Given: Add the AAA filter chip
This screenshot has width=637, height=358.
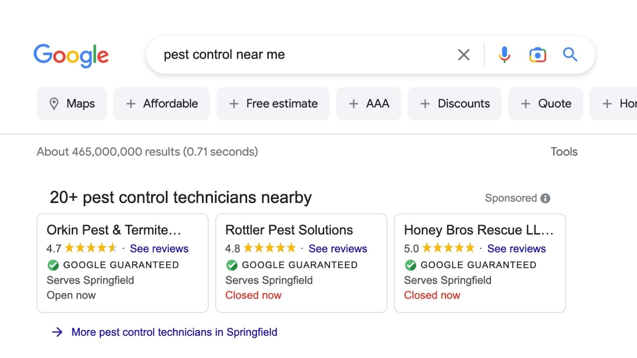Looking at the screenshot, I should point(369,103).
